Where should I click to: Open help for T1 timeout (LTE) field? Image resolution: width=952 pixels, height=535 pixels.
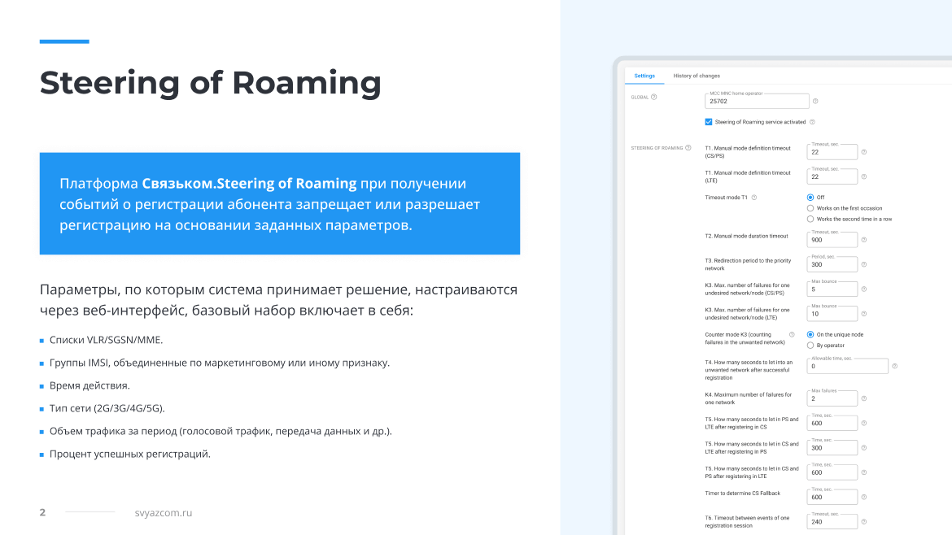tap(864, 176)
